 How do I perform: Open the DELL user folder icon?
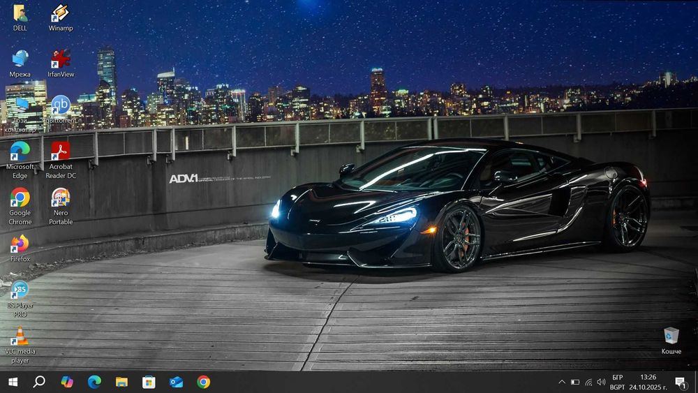point(20,18)
